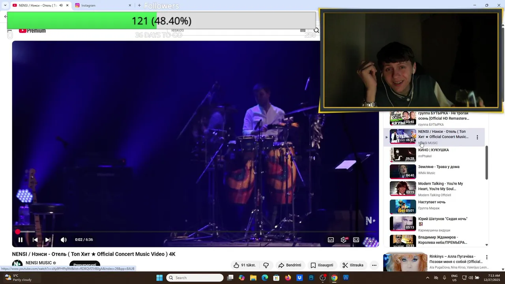
Task: Focus the Ieškoti YouTube search field
Action: [233, 30]
